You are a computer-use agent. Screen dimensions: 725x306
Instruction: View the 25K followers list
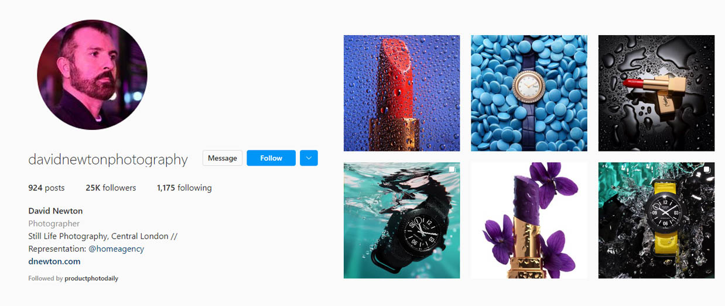111,188
